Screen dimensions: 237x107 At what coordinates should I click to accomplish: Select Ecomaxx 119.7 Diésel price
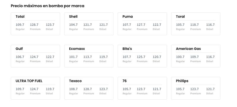coord(103,57)
